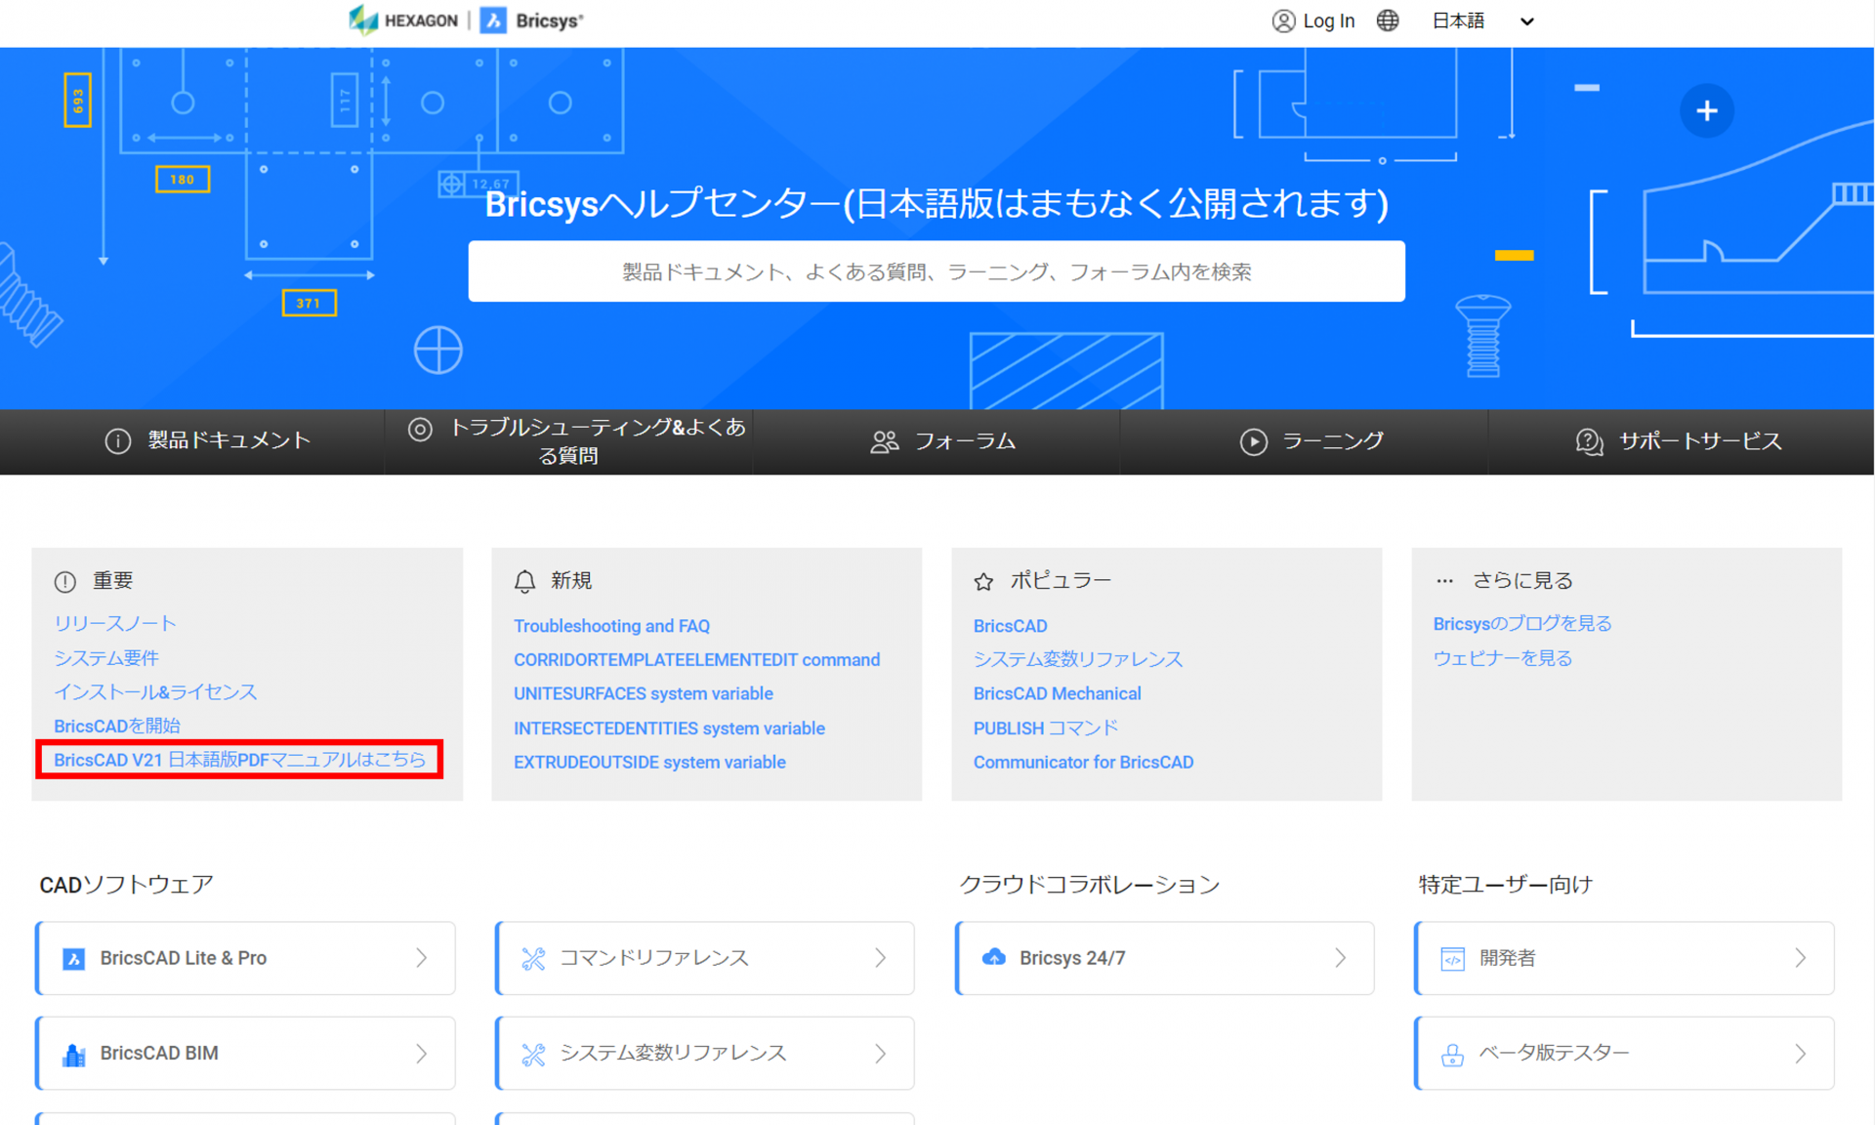Click the exclamation icon beside 重要
The height and width of the screenshot is (1125, 1875).
[65, 582]
